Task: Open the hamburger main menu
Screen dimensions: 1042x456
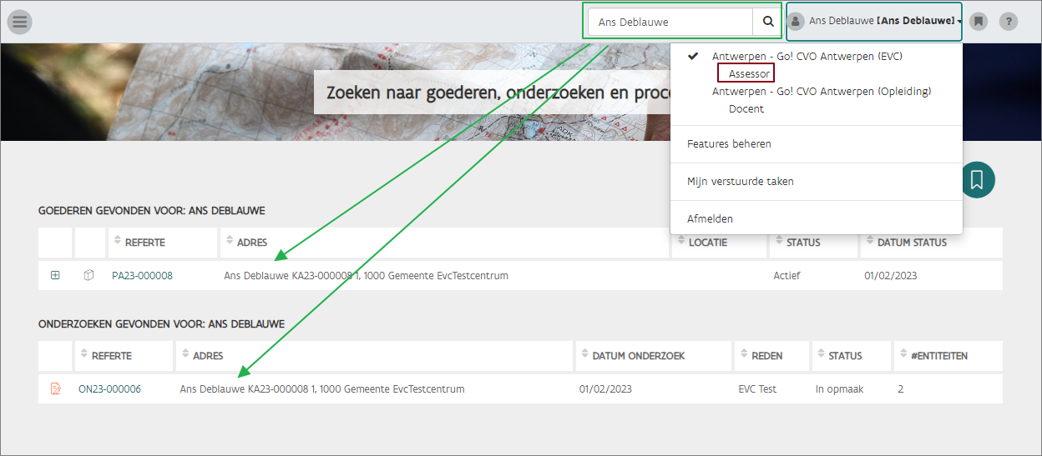Action: pos(19,22)
